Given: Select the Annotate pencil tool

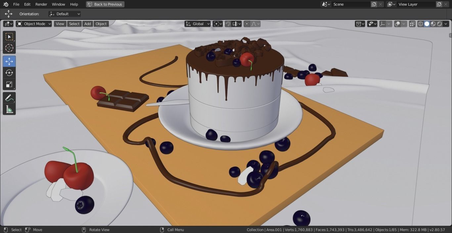Looking at the screenshot, I should click(x=9, y=98).
